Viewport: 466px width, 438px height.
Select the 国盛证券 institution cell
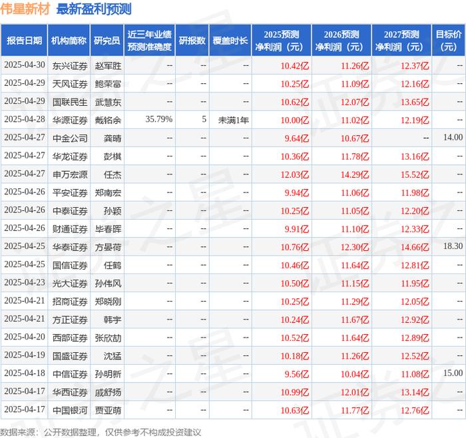tap(70, 355)
